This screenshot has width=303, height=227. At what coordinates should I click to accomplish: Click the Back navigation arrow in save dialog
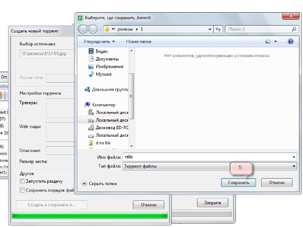click(83, 29)
